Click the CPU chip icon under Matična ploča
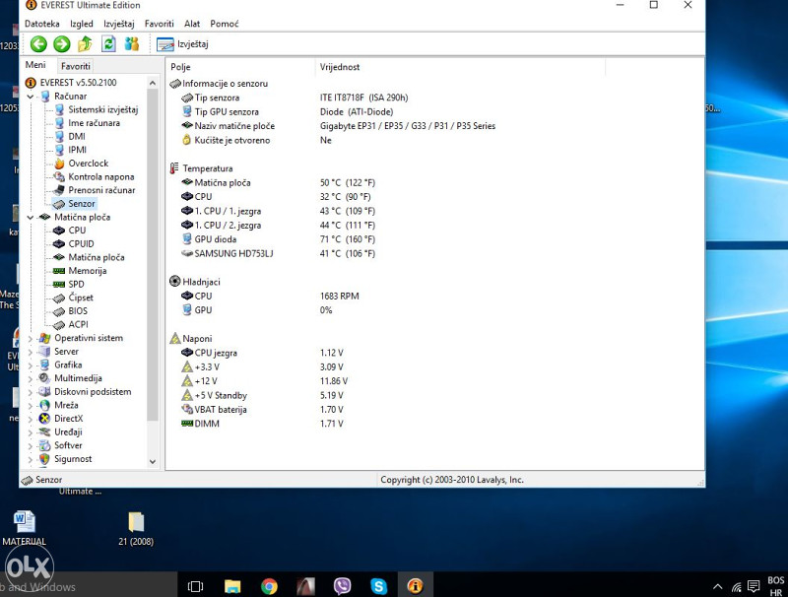 coord(59,231)
